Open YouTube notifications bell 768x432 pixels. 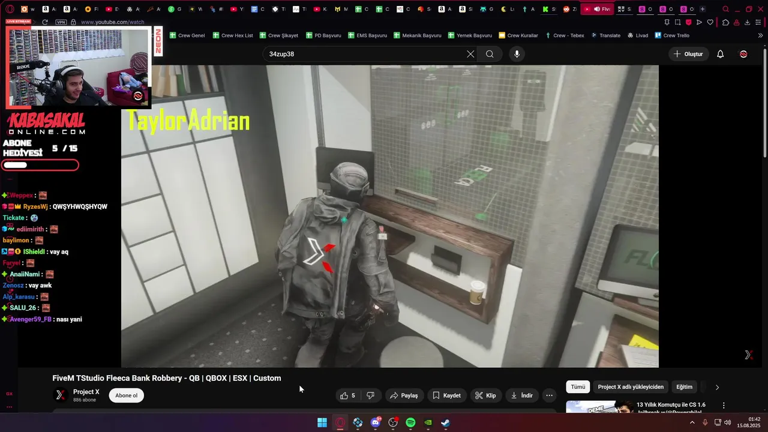[721, 54]
